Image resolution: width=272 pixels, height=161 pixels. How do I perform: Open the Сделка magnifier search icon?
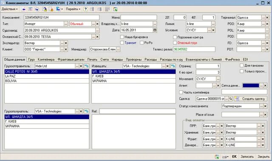(x=230, y=99)
